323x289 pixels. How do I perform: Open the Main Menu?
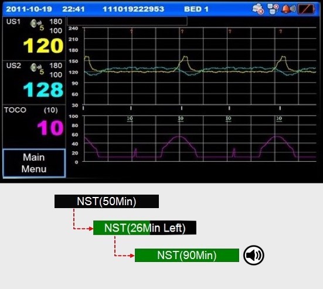click(34, 163)
